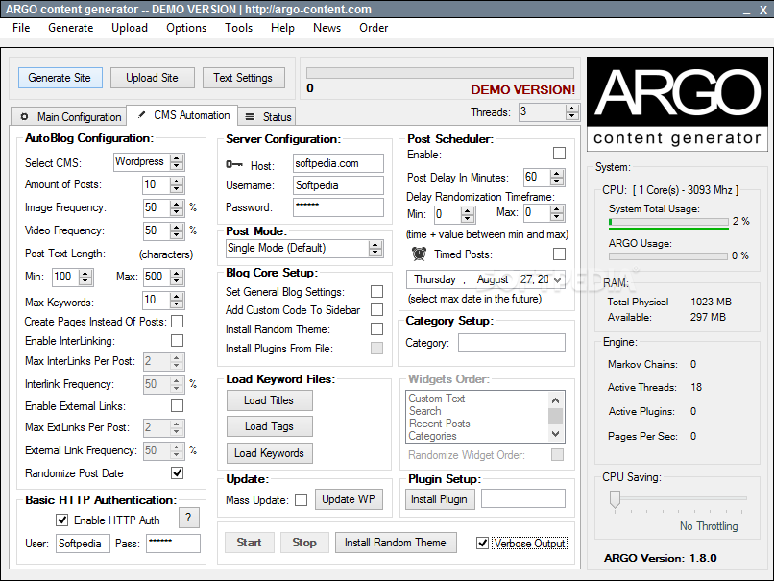This screenshot has width=774, height=581.
Task: Adjust Post Delay In Minutes spinner
Action: 557,178
